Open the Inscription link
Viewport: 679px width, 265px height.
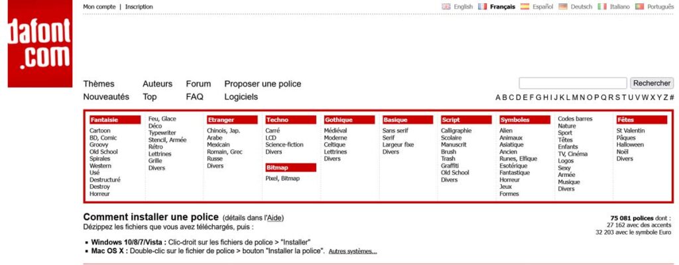pos(139,7)
